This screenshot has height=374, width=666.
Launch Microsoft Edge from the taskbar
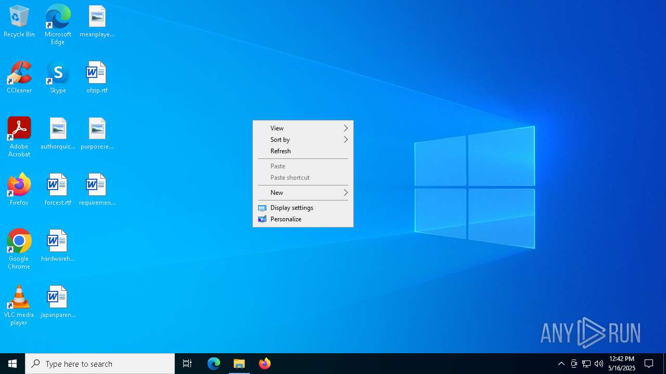pyautogui.click(x=214, y=364)
